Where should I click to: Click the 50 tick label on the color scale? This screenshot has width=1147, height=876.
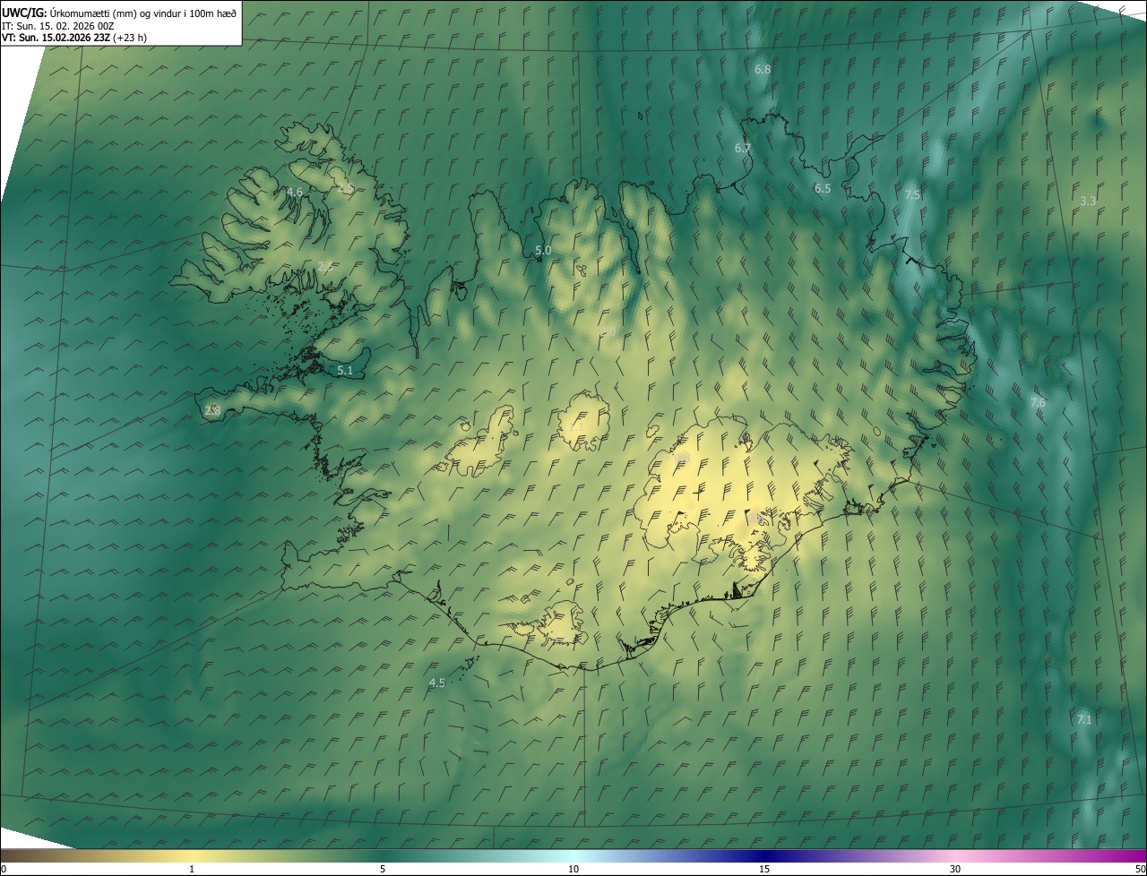[x=1140, y=870]
